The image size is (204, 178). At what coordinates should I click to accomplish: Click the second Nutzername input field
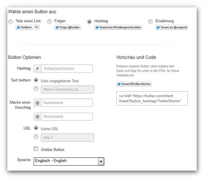67,117
